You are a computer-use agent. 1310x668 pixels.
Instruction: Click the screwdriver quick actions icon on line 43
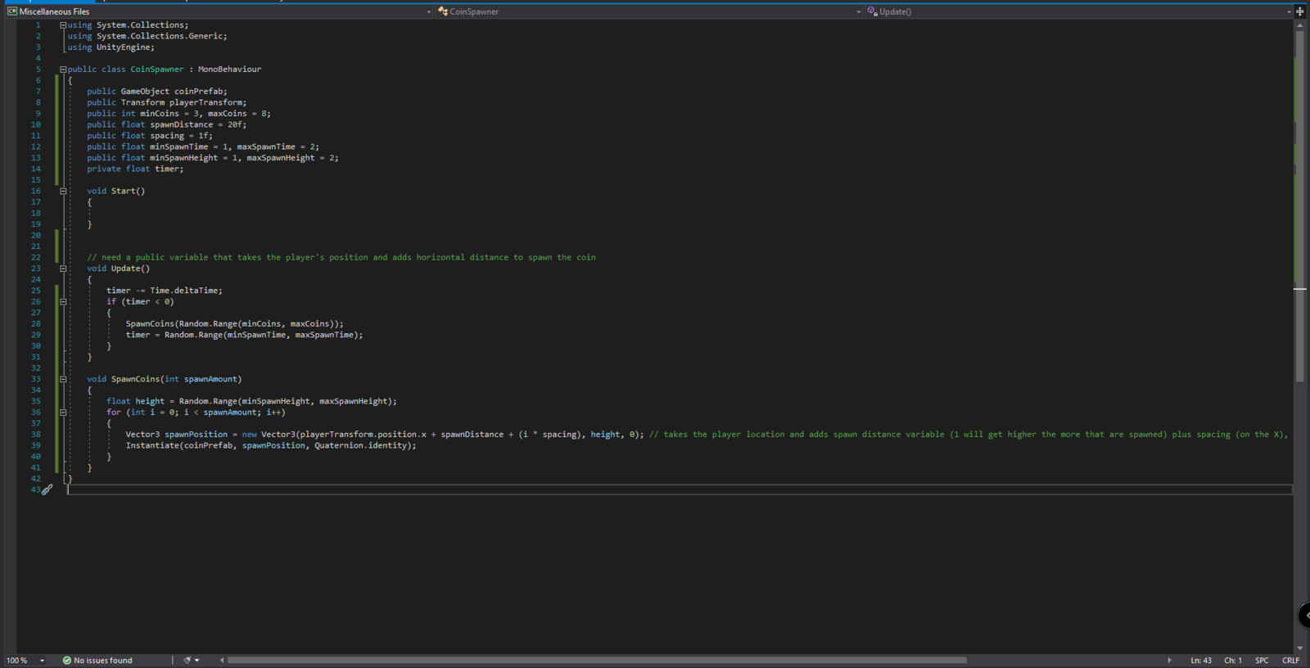click(47, 490)
